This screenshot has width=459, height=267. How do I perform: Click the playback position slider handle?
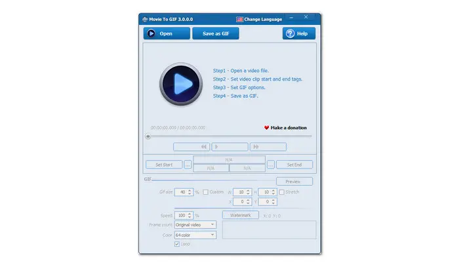click(148, 136)
